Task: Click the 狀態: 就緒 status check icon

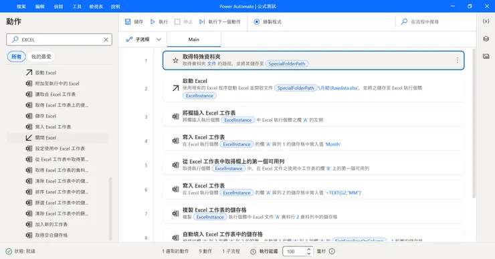Action: point(9,252)
